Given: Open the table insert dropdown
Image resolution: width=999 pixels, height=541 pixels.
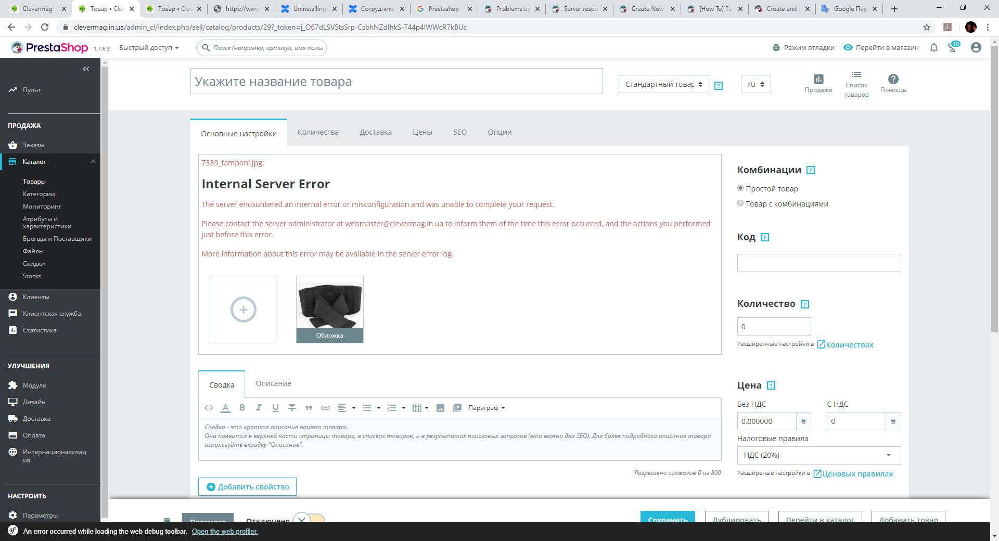Looking at the screenshot, I should [x=420, y=408].
